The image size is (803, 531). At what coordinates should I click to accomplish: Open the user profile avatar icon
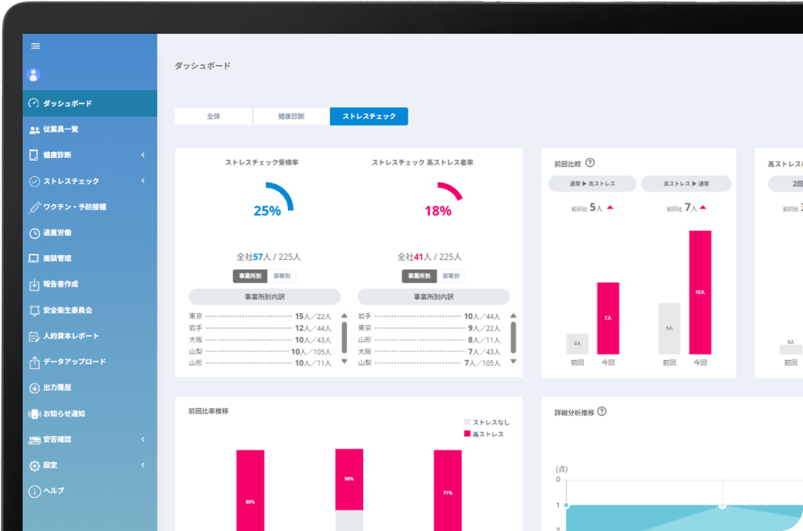(x=34, y=75)
